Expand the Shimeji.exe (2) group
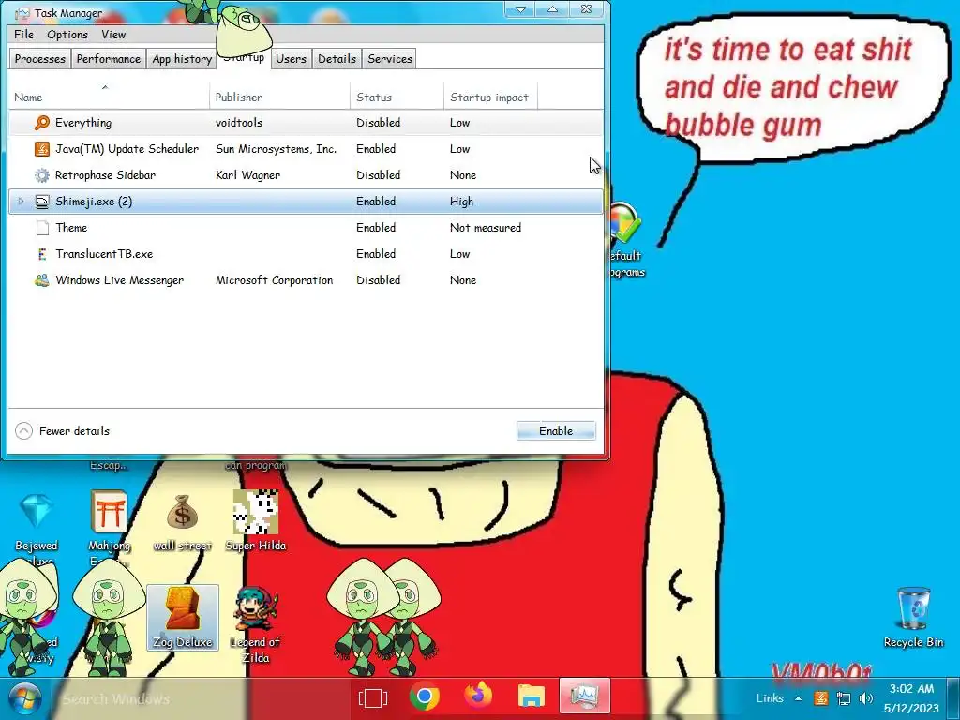 [21, 202]
